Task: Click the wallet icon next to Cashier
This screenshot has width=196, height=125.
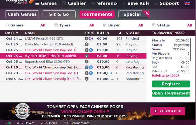Action: click(64, 3)
